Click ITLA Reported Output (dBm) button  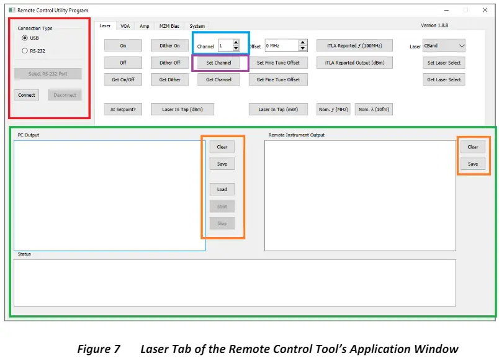354,63
